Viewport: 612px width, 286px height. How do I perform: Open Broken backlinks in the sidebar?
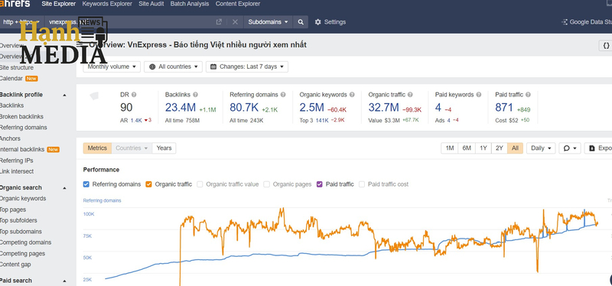pyautogui.click(x=21, y=117)
